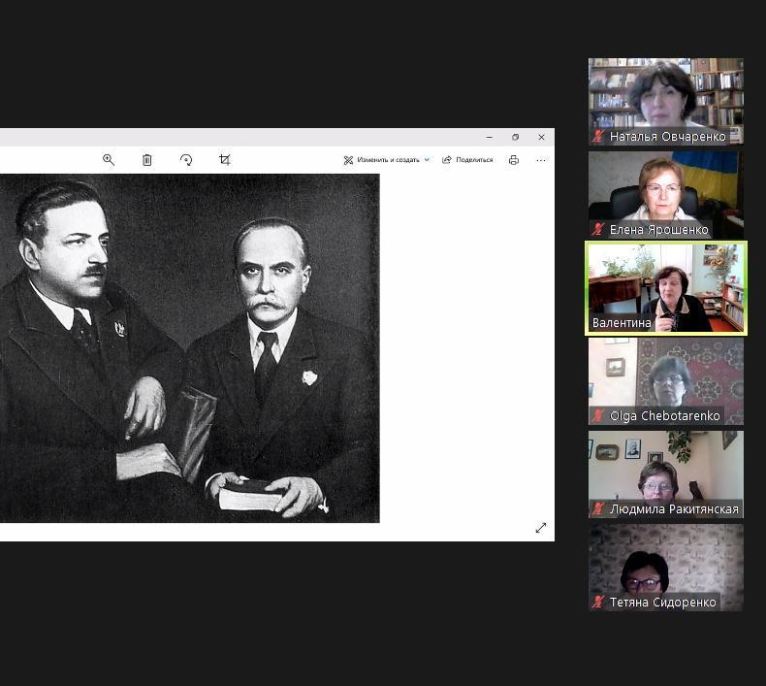The image size is (766, 686).
Task: Click muted mic icon on Елена Ярошенко
Action: coord(599,230)
